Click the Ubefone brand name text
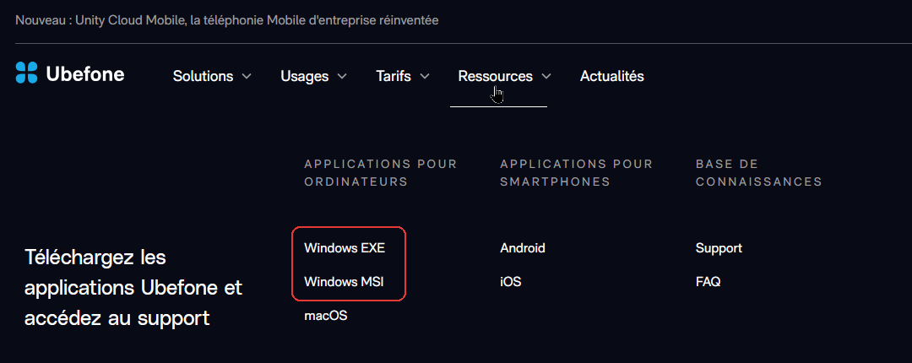 [85, 74]
